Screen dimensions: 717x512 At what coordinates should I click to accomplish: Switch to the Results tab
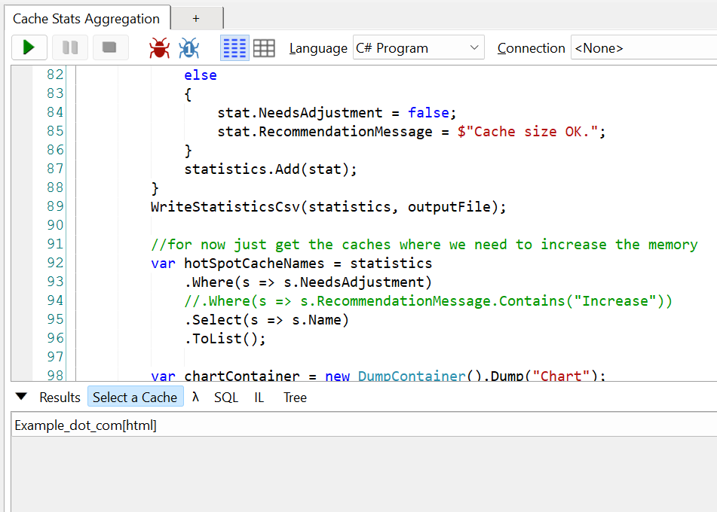(x=60, y=398)
